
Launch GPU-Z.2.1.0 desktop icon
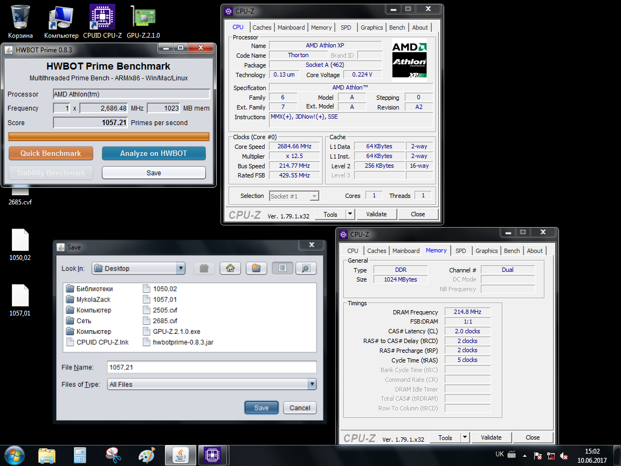pos(143,22)
